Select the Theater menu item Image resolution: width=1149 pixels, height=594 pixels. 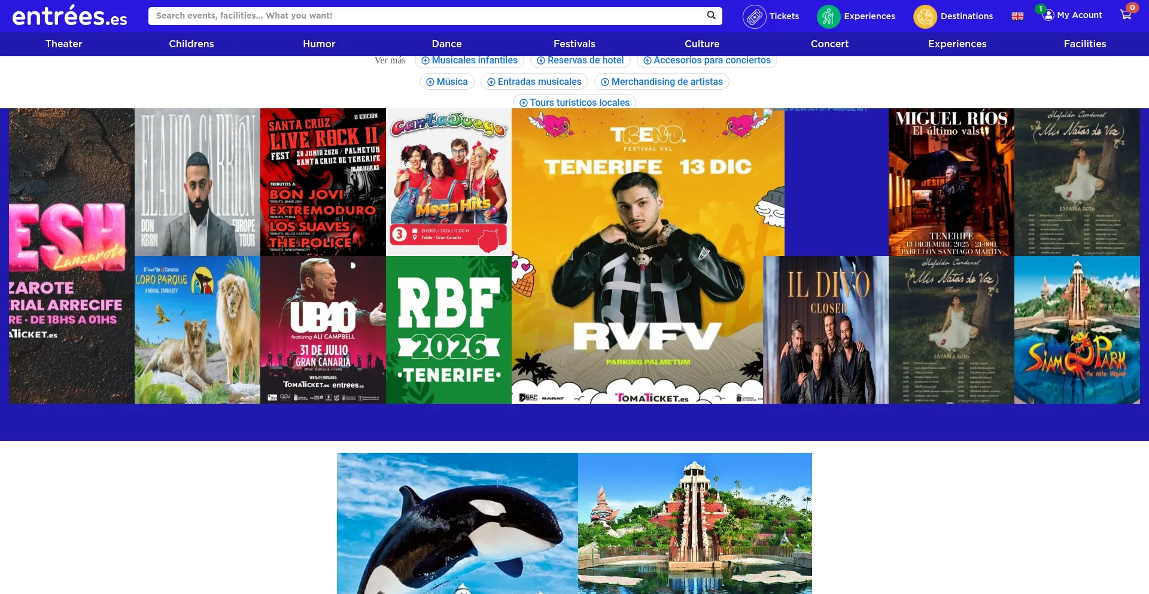point(64,44)
